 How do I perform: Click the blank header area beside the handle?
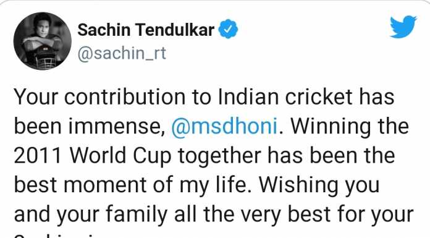point(274,54)
